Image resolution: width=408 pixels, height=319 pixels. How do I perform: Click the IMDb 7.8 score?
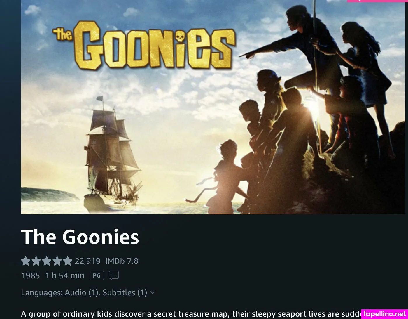pyautogui.click(x=122, y=261)
